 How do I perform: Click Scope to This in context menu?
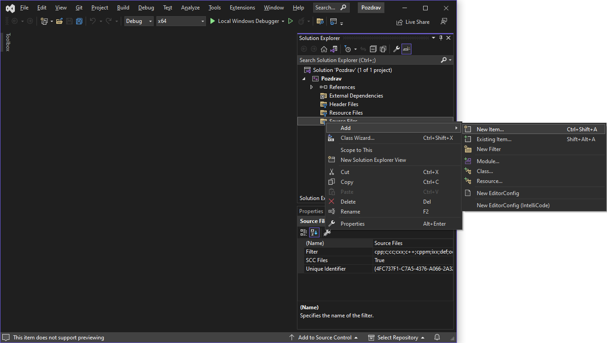(394, 150)
